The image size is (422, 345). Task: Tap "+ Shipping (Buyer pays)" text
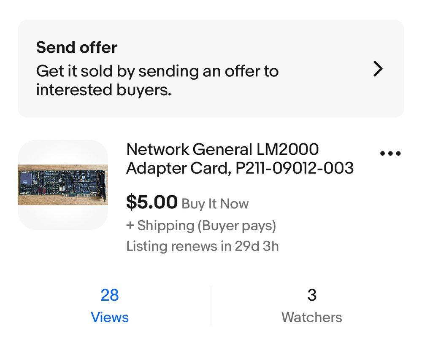tap(201, 226)
